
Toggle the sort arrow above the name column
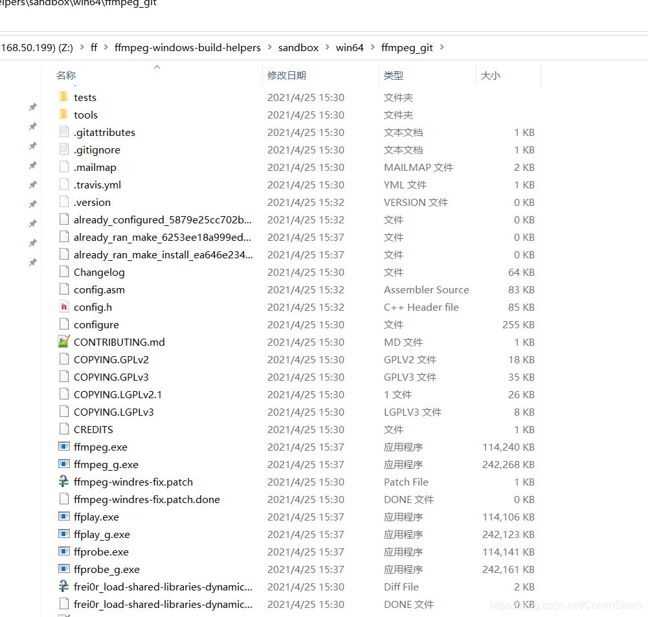(157, 67)
